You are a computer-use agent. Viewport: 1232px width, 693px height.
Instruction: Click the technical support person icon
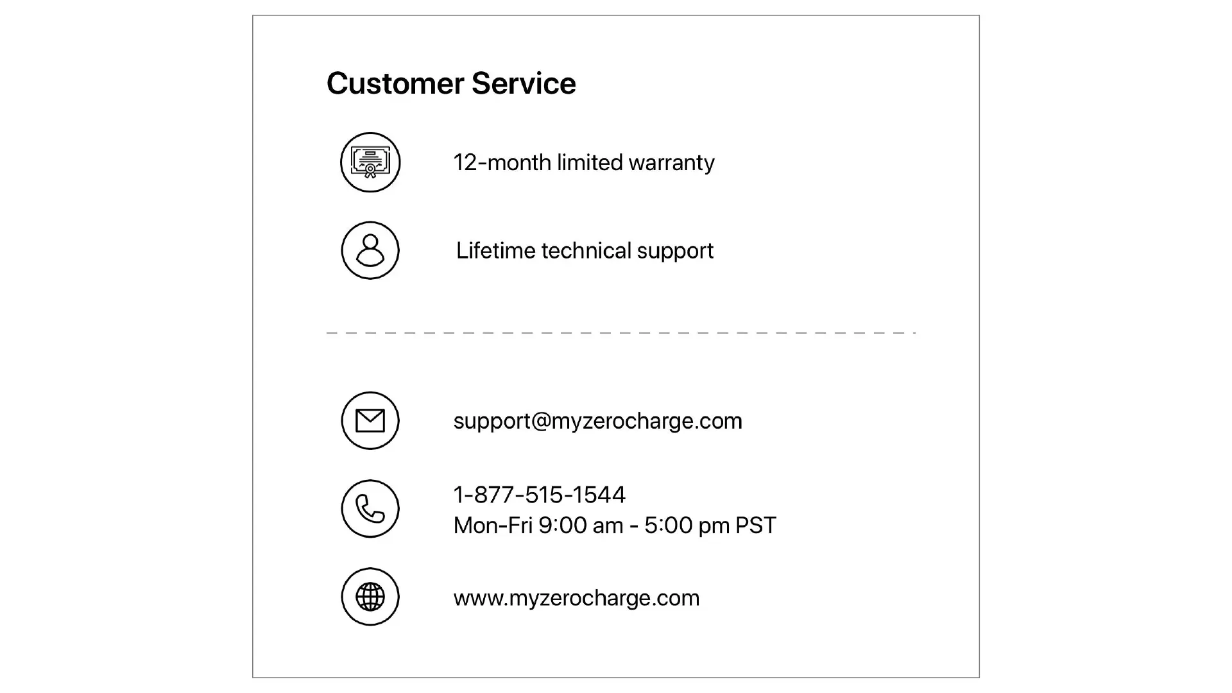click(370, 250)
